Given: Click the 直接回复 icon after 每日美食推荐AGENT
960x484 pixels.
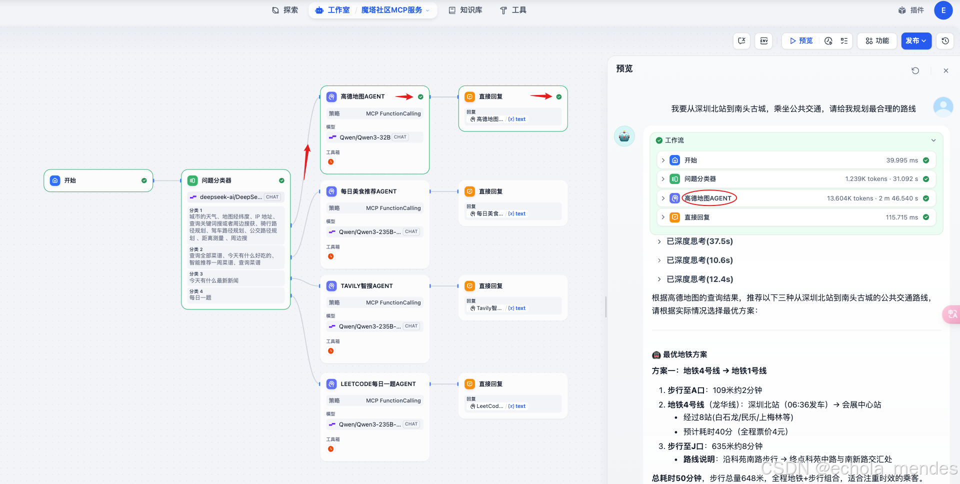Looking at the screenshot, I should [x=470, y=191].
